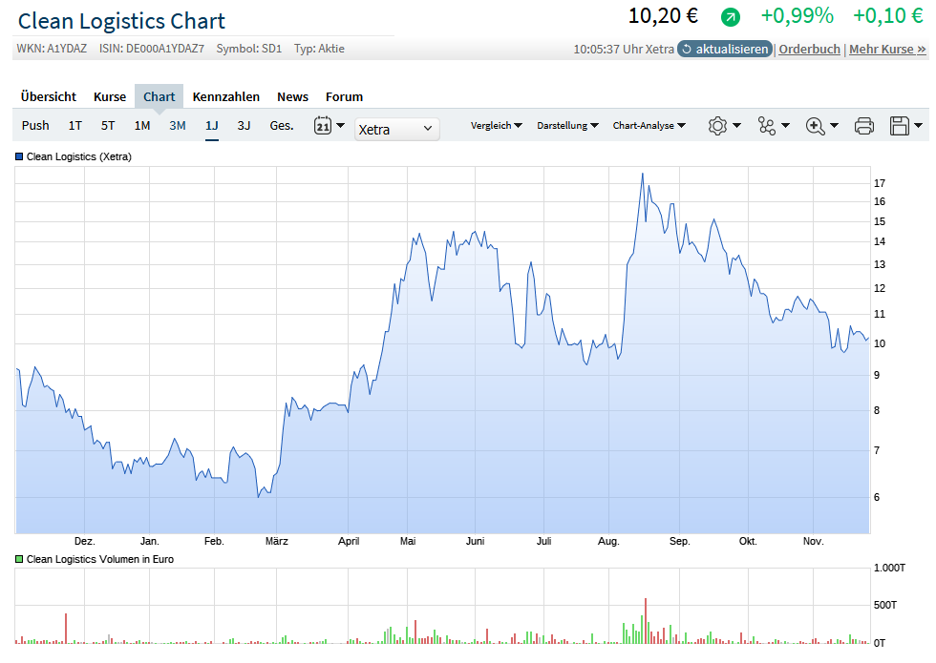Select the 5T timeframe

coord(107,125)
